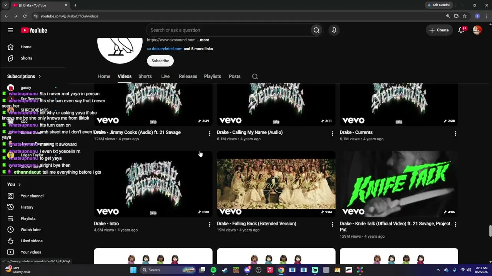492x276 pixels.
Task: Open options for Drake - Intro video
Action: point(209,225)
